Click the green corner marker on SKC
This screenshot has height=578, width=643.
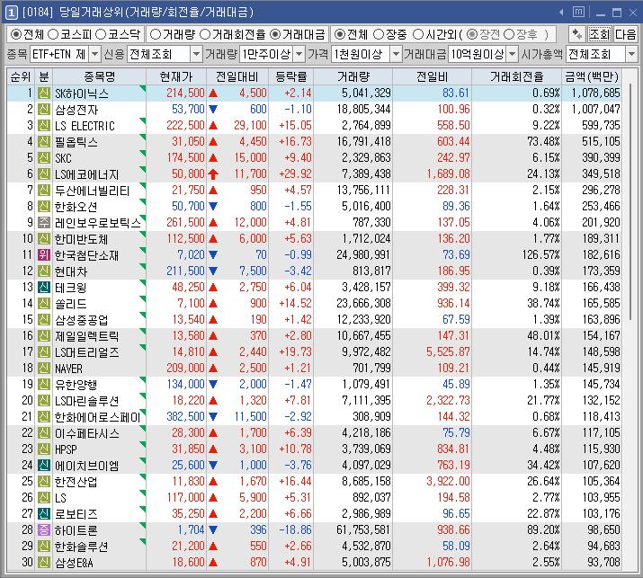[x=143, y=153]
